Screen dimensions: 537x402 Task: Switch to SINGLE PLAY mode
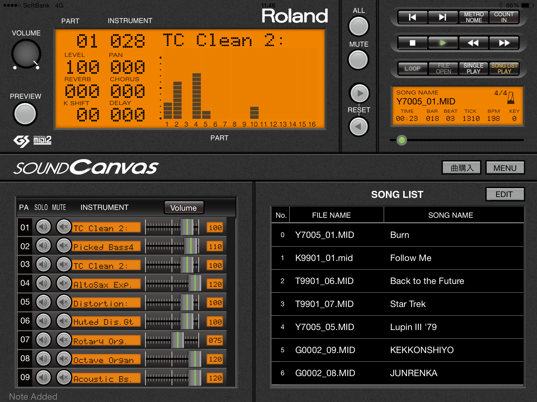(x=473, y=69)
